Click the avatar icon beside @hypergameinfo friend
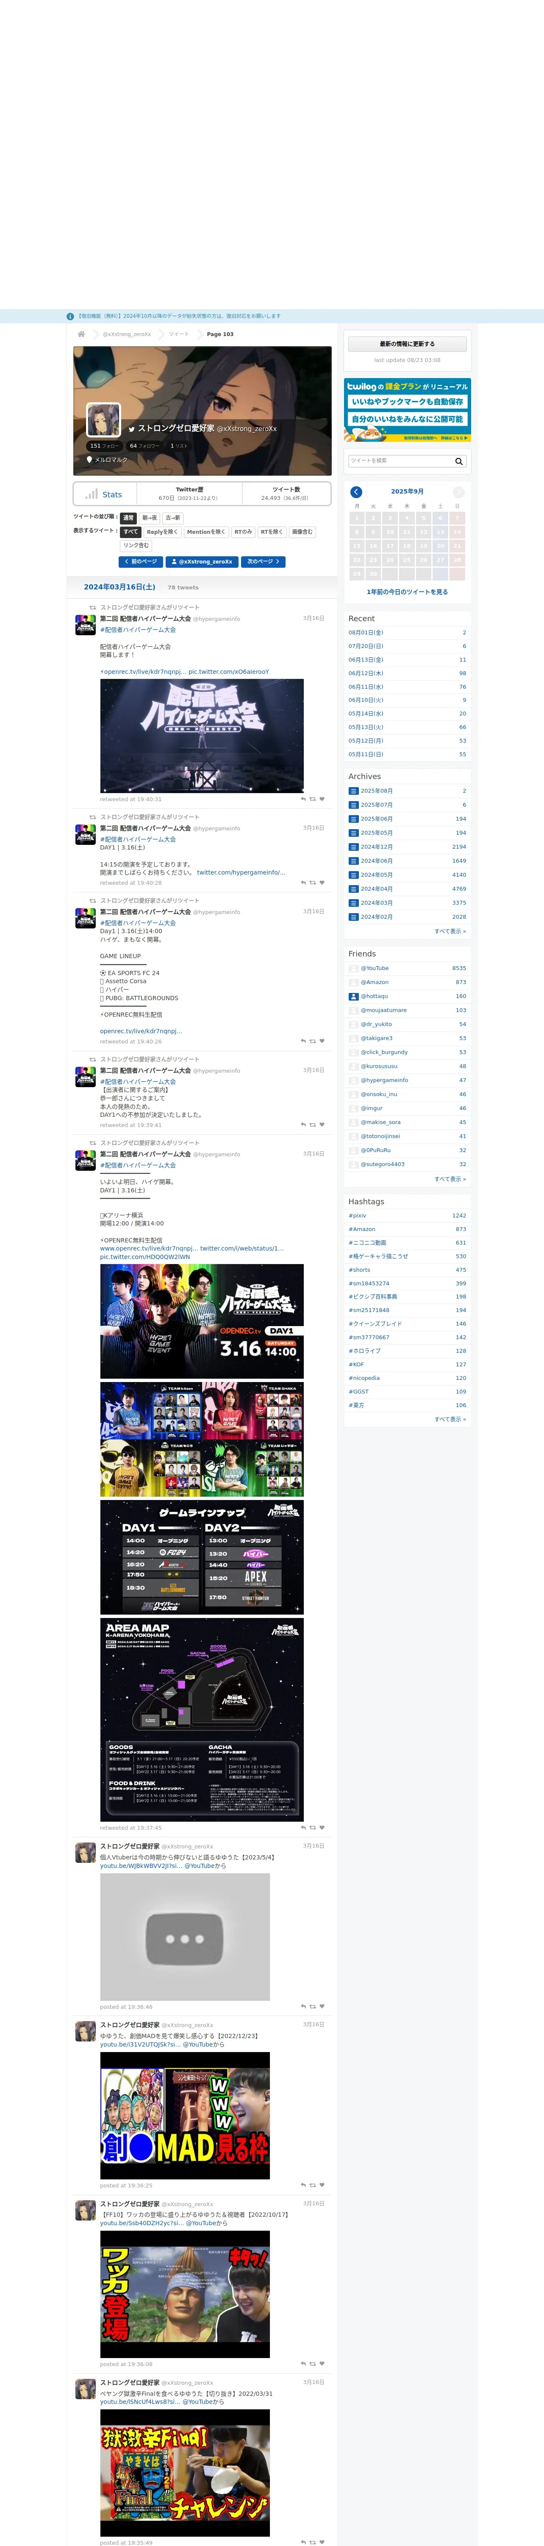 coord(353,1080)
